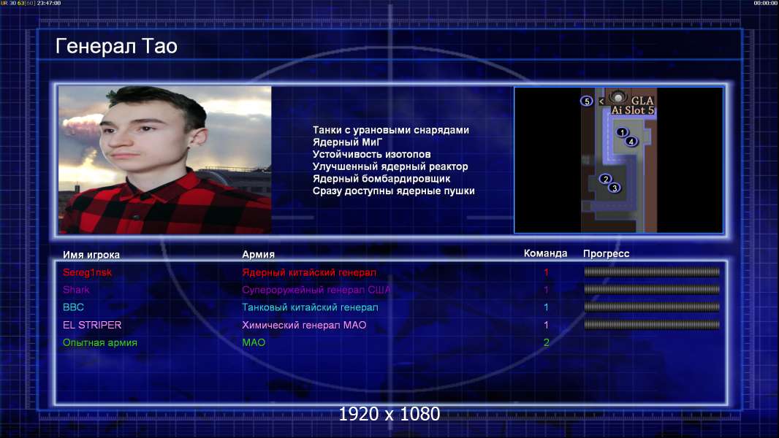Click team number 2 for Опытная армия
Viewport: 779px width, 438px height.
tap(546, 343)
